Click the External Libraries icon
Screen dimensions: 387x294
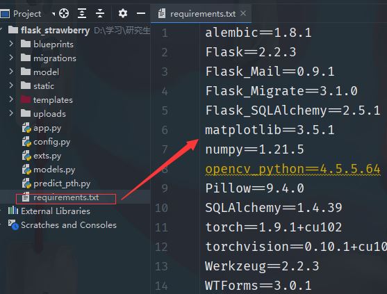coord(13,211)
